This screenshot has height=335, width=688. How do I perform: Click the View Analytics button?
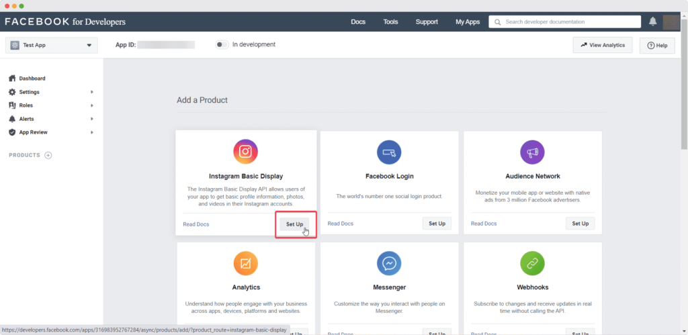(x=603, y=45)
